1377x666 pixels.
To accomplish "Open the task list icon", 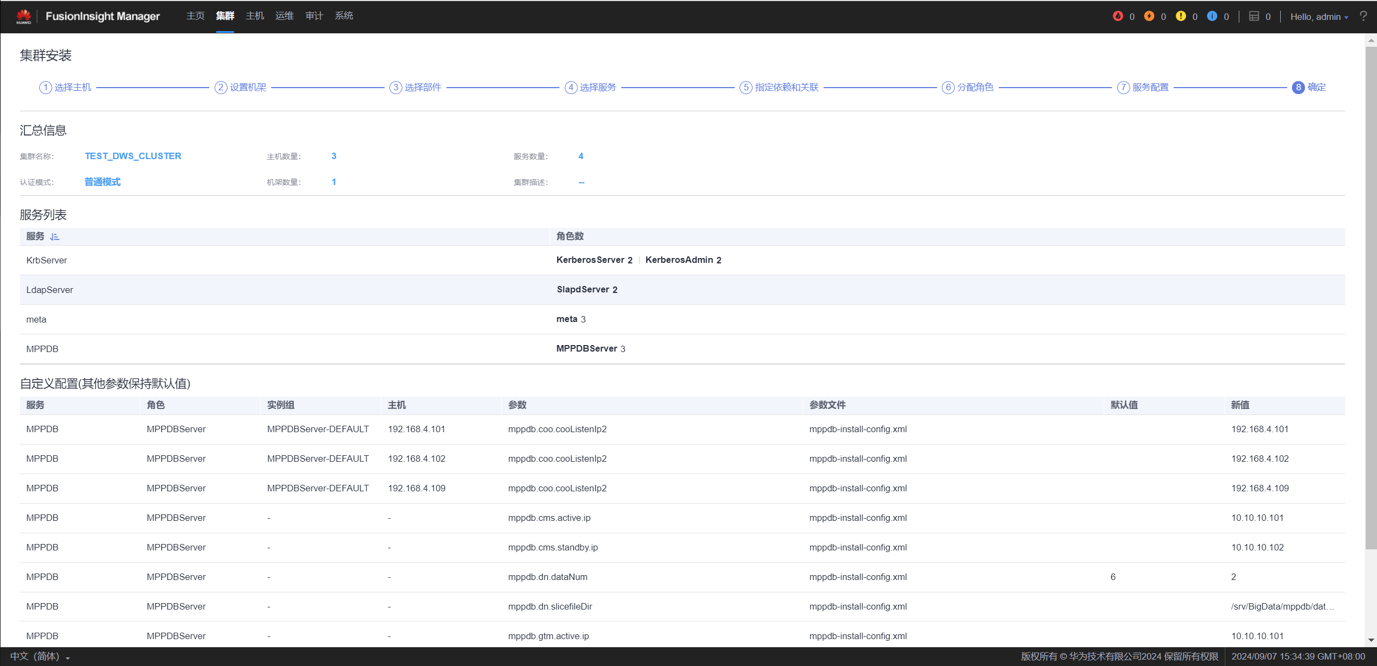I will [x=1254, y=16].
